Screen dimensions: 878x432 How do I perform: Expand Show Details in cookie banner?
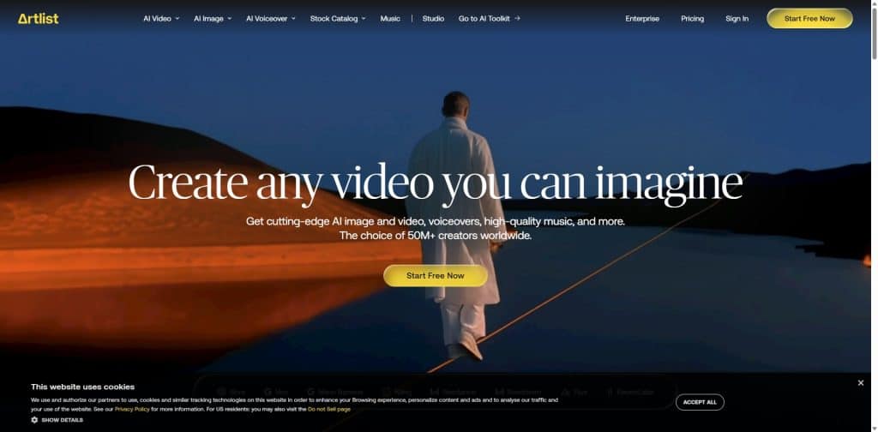click(x=62, y=420)
